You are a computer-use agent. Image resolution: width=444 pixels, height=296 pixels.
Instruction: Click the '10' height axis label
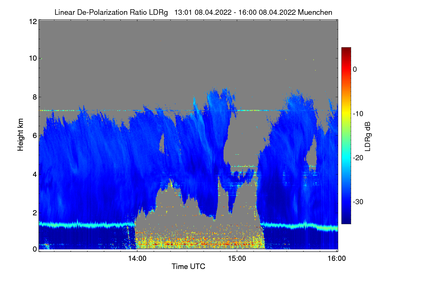33,58
